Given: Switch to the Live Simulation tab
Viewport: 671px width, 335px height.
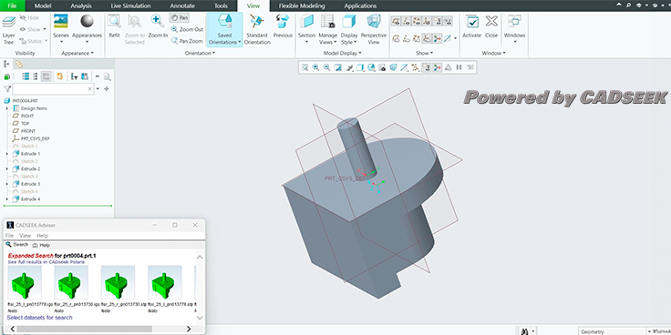Looking at the screenshot, I should click(130, 6).
